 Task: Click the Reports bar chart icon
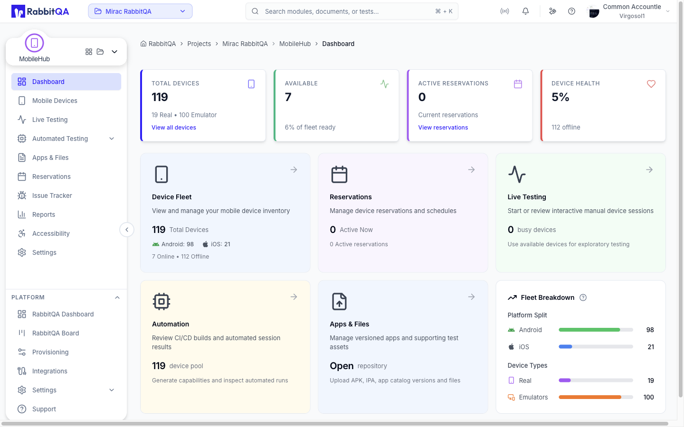(22, 214)
